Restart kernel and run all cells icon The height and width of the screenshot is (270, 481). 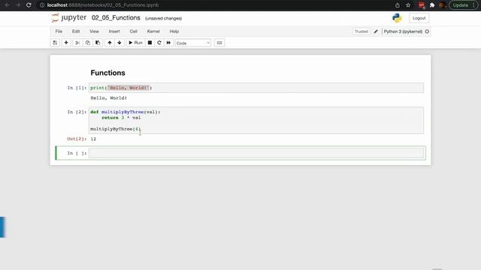point(168,43)
